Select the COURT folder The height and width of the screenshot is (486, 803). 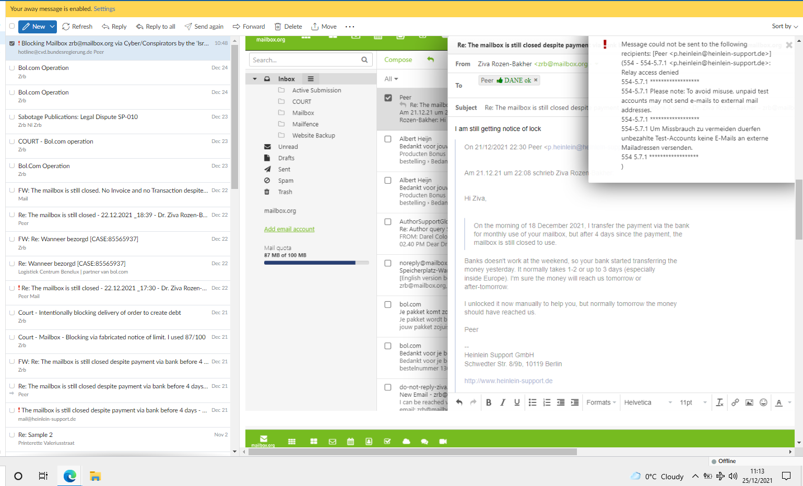(x=301, y=102)
